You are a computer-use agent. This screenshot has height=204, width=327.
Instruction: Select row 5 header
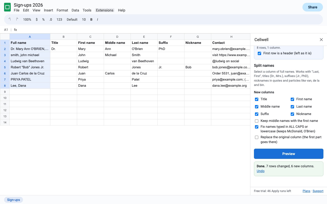click(5, 67)
